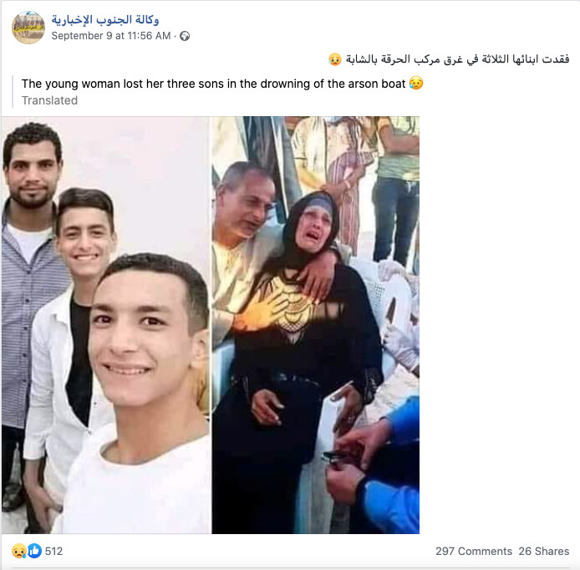The image size is (580, 570).
Task: View the 297 Comments
Action: point(474,551)
